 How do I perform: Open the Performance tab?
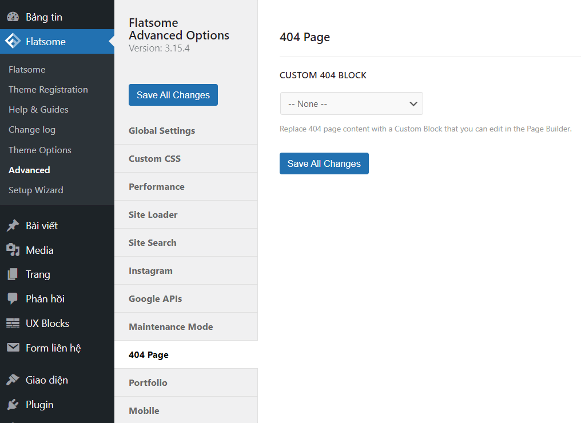tap(186, 187)
